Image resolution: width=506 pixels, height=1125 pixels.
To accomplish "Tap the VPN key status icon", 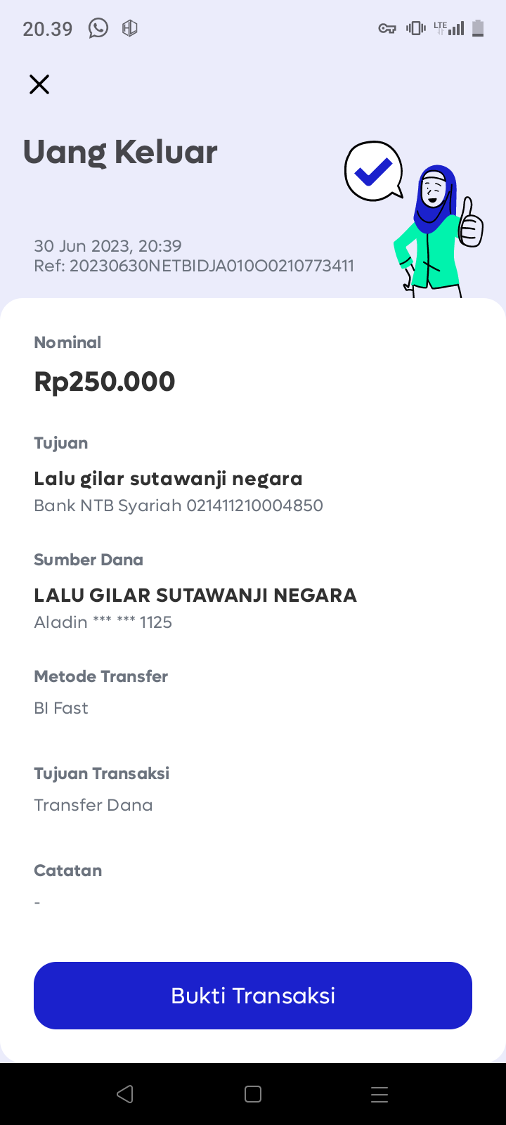I will tap(387, 29).
